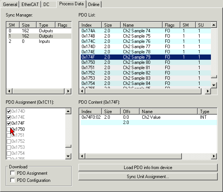Click Load PDO info from device button

point(148,168)
